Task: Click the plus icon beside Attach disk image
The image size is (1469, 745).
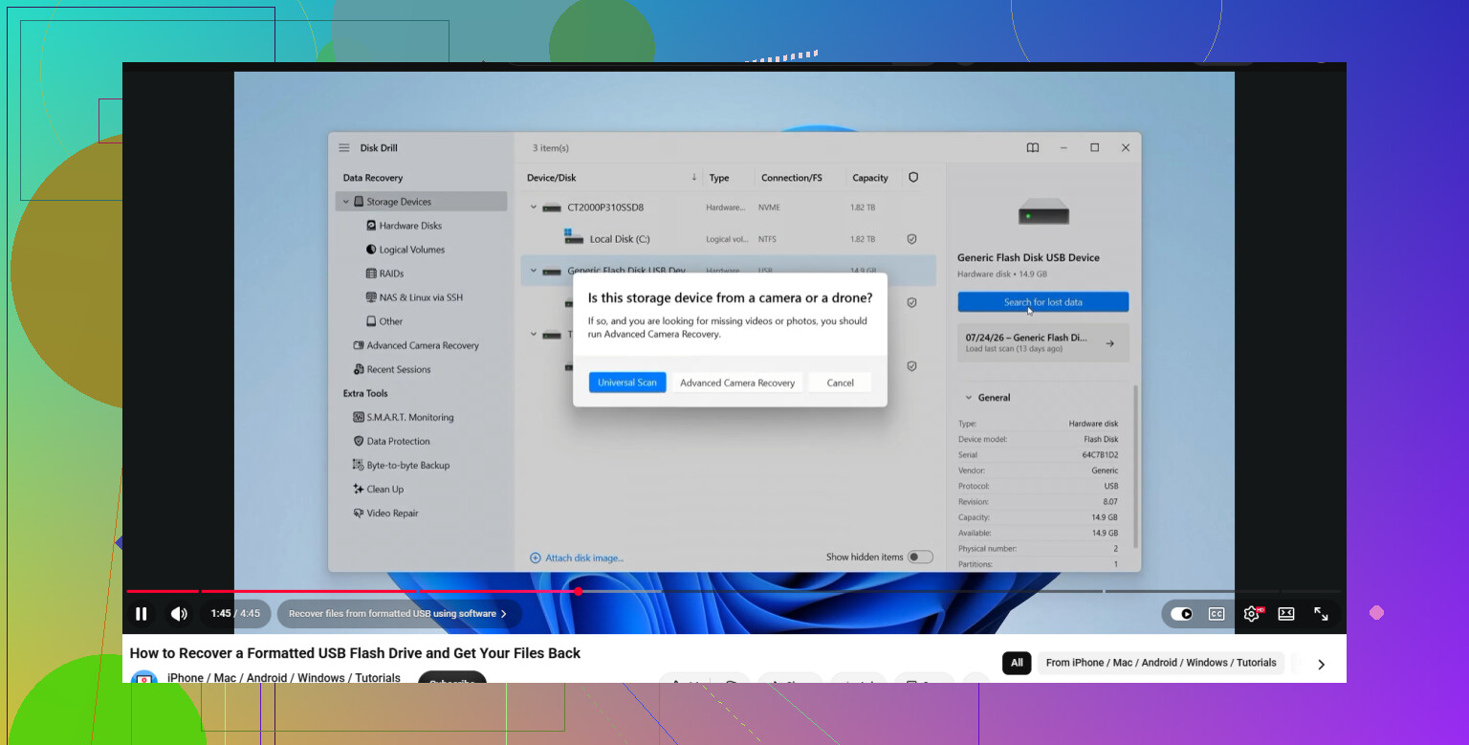Action: [536, 558]
